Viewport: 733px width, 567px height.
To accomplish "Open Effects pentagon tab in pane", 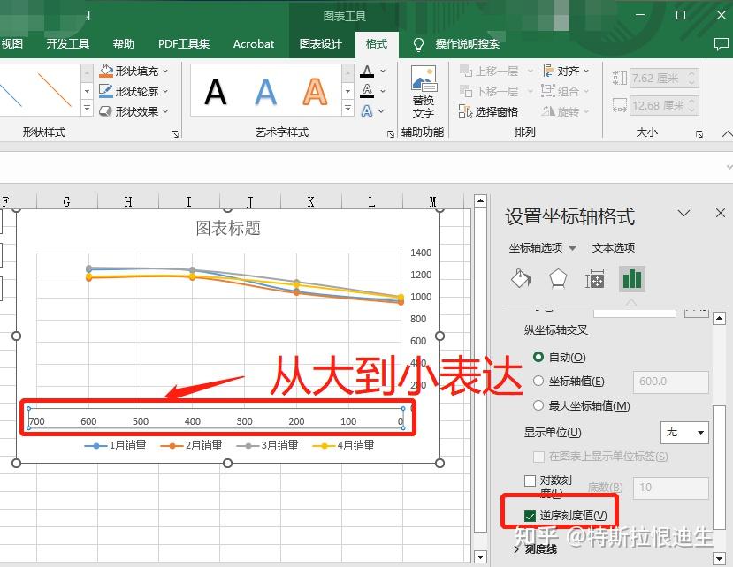I will point(558,279).
